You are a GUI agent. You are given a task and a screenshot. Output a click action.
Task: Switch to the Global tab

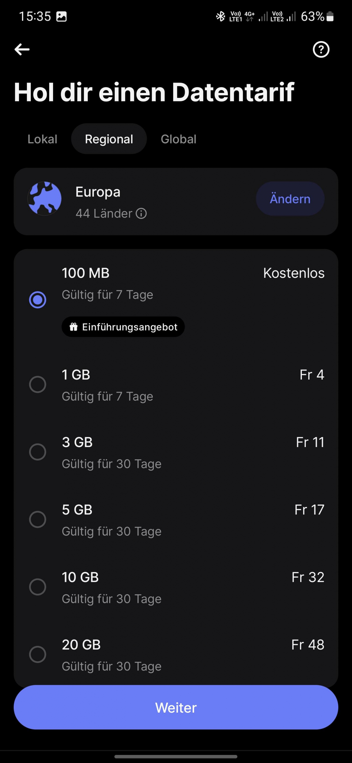coord(178,139)
